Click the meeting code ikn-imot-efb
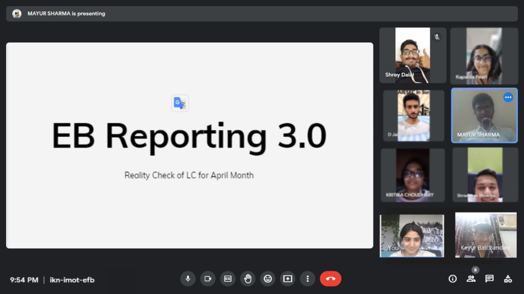524x294 pixels. click(x=72, y=280)
